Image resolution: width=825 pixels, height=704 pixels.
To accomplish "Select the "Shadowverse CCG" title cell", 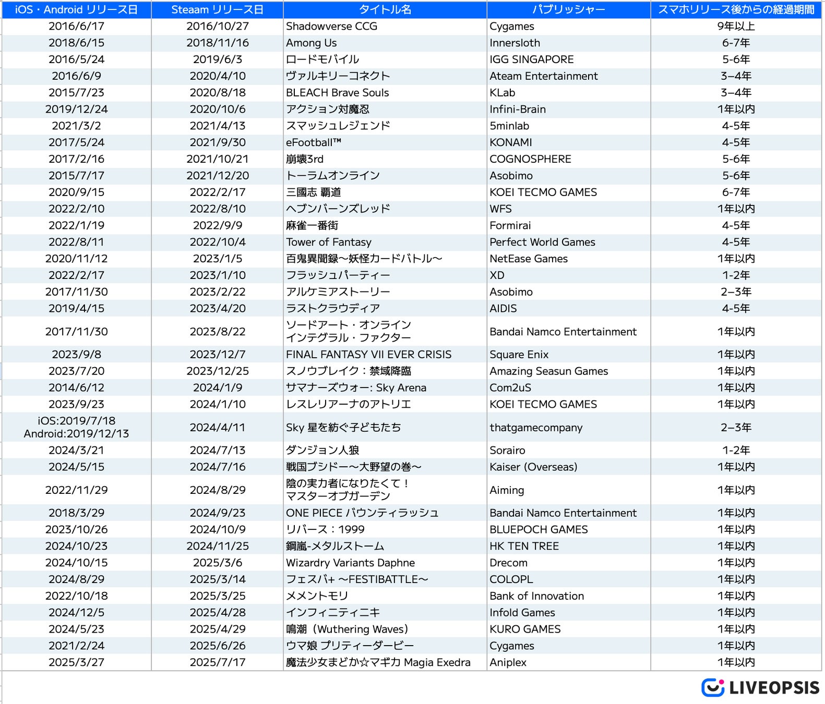I will point(385,26).
